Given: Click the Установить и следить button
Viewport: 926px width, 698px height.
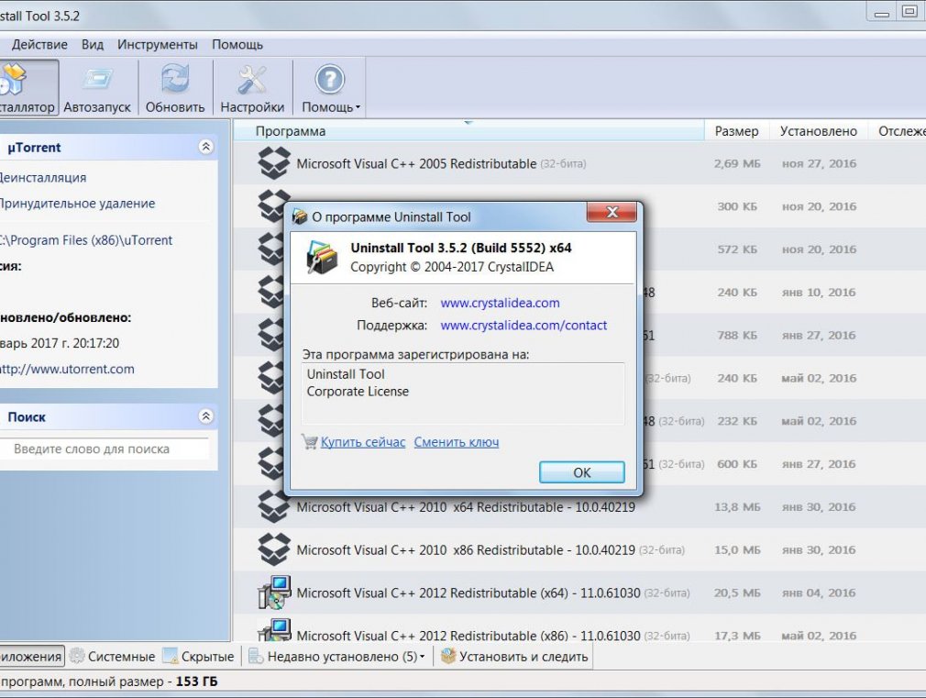Looking at the screenshot, I should click(x=514, y=657).
